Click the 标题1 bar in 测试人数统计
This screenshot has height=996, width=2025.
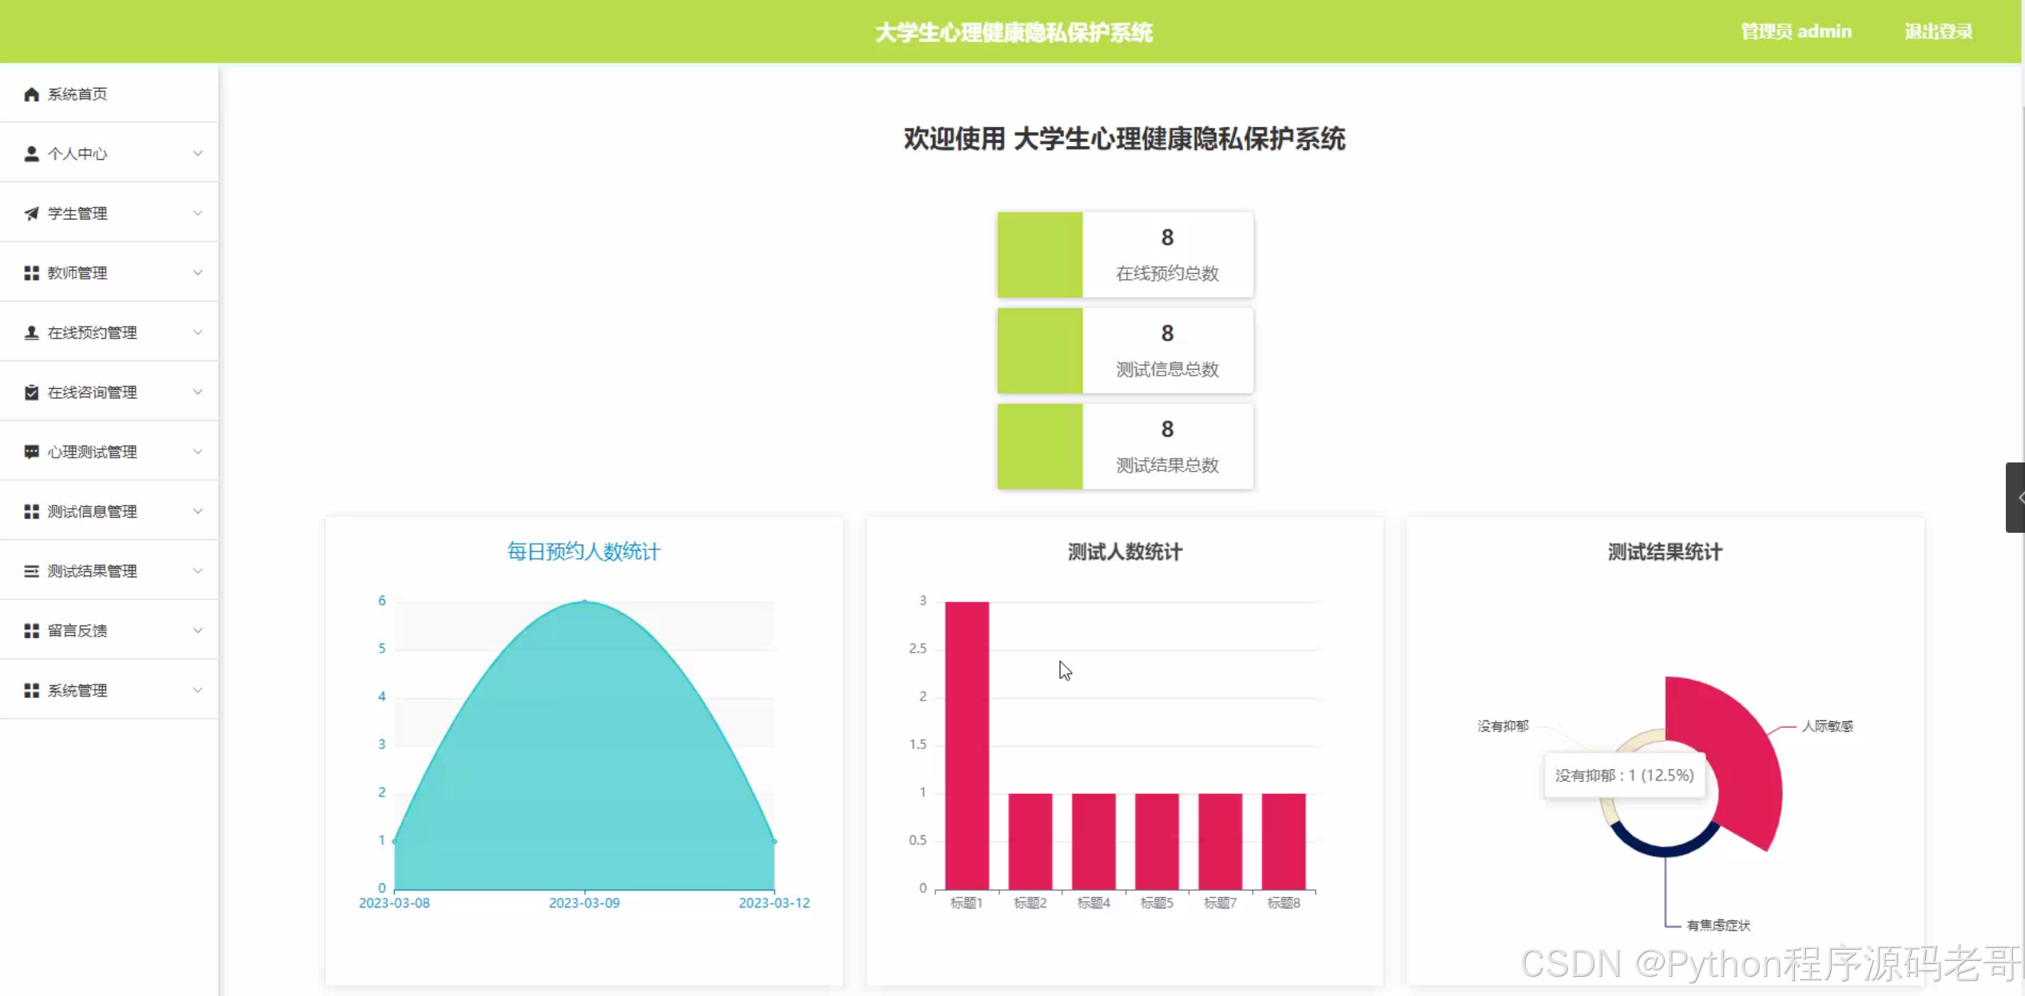(x=967, y=744)
